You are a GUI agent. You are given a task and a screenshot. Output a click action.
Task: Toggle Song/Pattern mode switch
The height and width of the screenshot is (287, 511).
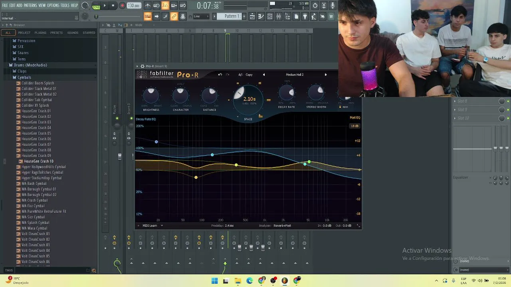pyautogui.click(x=96, y=6)
